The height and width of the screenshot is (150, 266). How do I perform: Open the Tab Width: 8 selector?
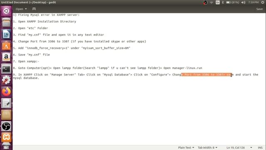pyautogui.click(x=207, y=147)
